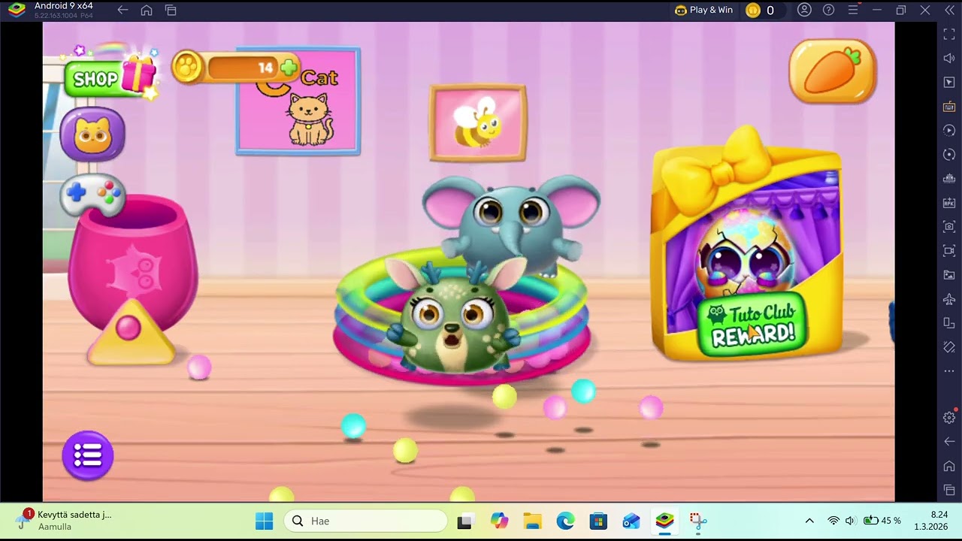Toggle BlueStacks fullscreen sidebar icon

(x=949, y=34)
